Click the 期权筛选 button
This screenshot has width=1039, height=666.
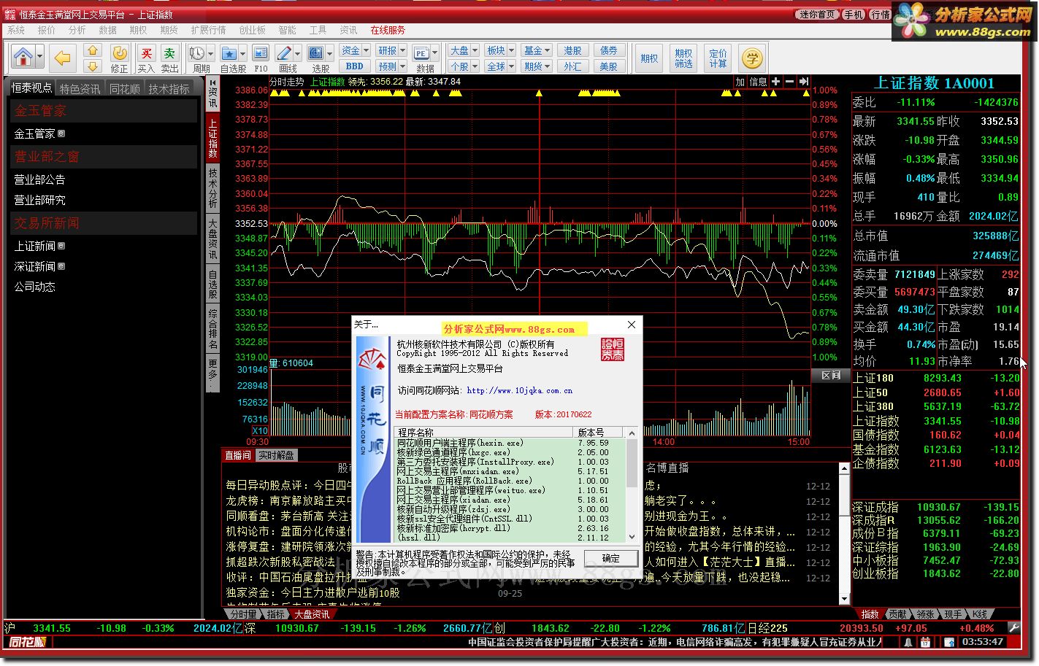coord(683,58)
